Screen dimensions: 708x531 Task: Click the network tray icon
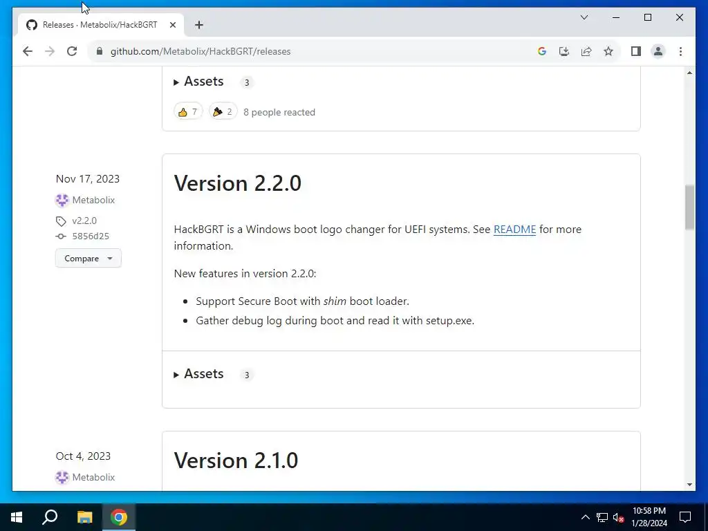pos(602,517)
